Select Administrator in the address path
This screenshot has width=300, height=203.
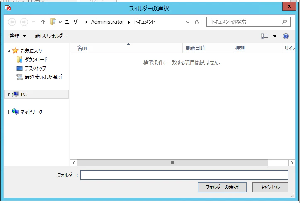(107, 22)
